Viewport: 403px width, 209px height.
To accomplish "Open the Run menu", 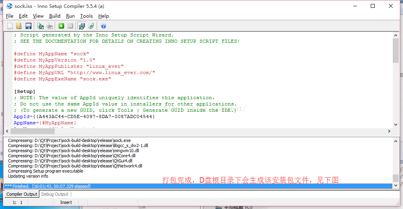I will click(70, 16).
